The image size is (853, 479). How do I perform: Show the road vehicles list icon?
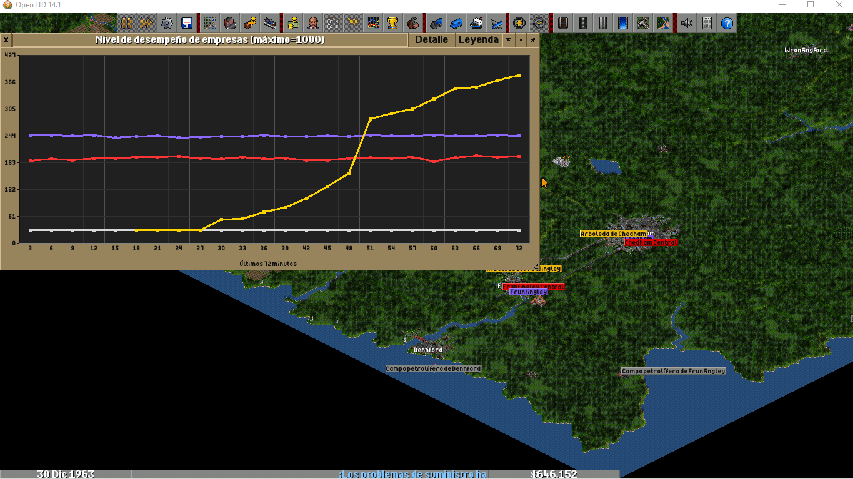456,24
